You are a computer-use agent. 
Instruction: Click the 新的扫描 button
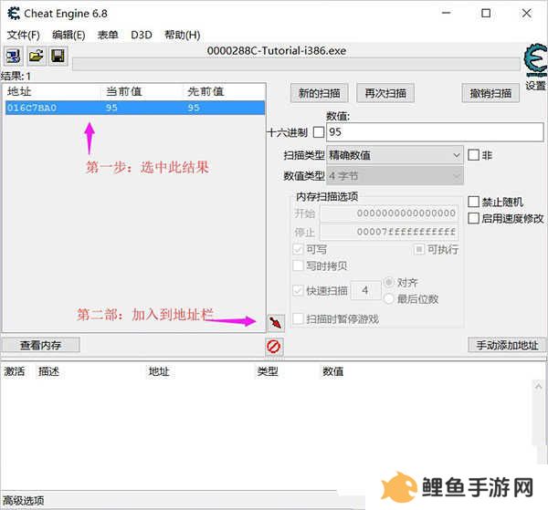(x=319, y=93)
